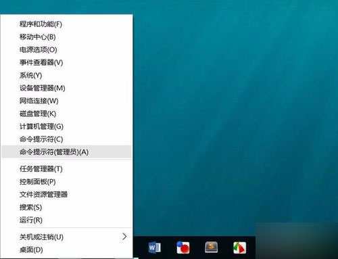This screenshot has width=338, height=259.
Task: Launch 命令提示符(管理员)(A)
Action: tap(66, 152)
